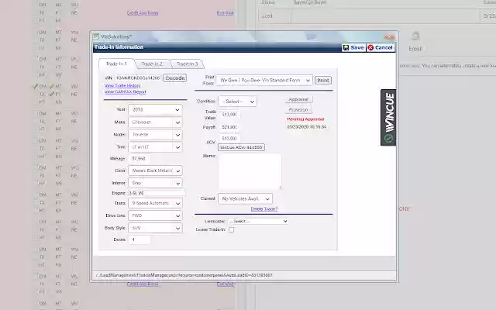Open the Color dropdown
The height and width of the screenshot is (310, 496).
(155, 170)
